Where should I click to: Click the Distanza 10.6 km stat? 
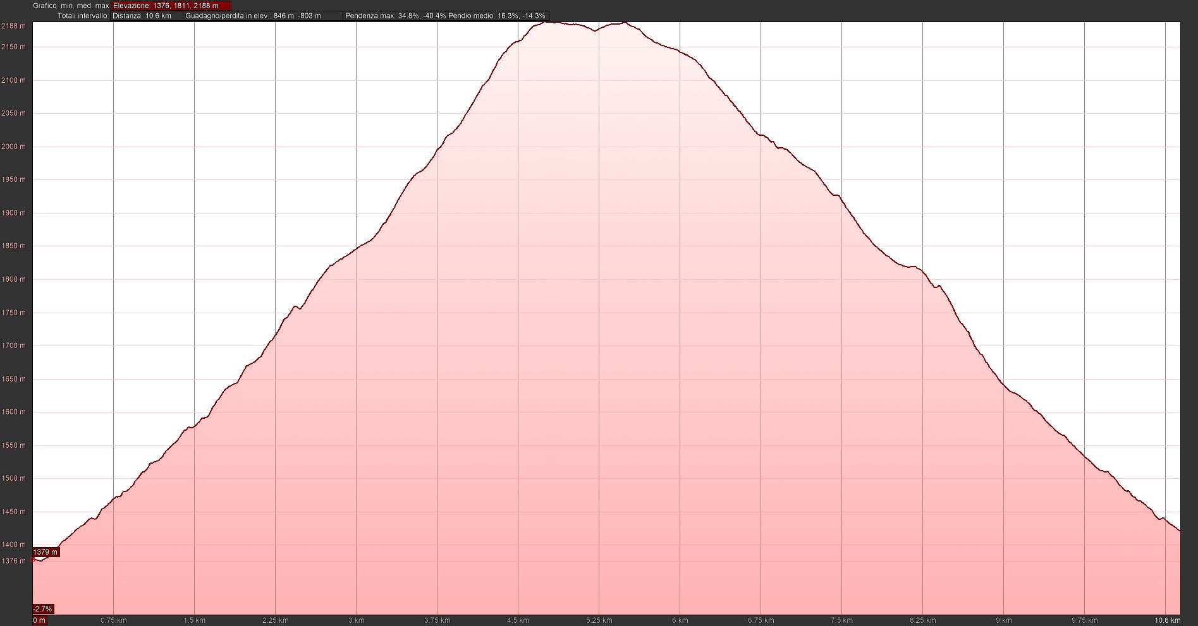142,16
